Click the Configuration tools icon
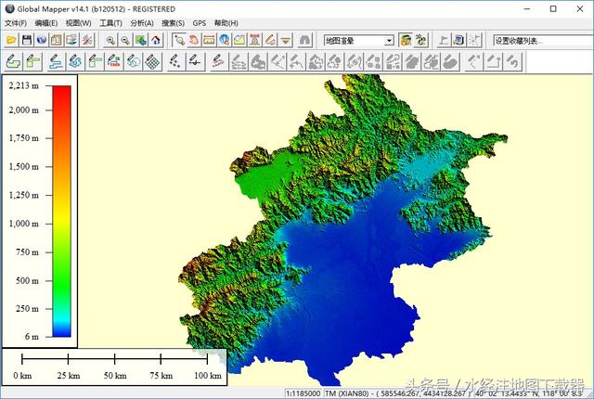Viewport: 594px width, 399px height. coord(87,40)
